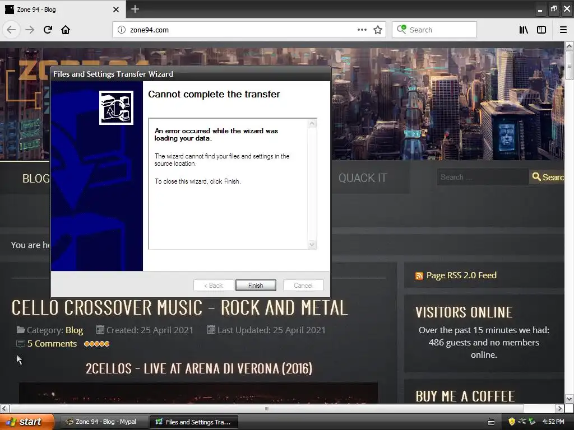Click the BUY ME A COFFEE heading

pos(465,396)
